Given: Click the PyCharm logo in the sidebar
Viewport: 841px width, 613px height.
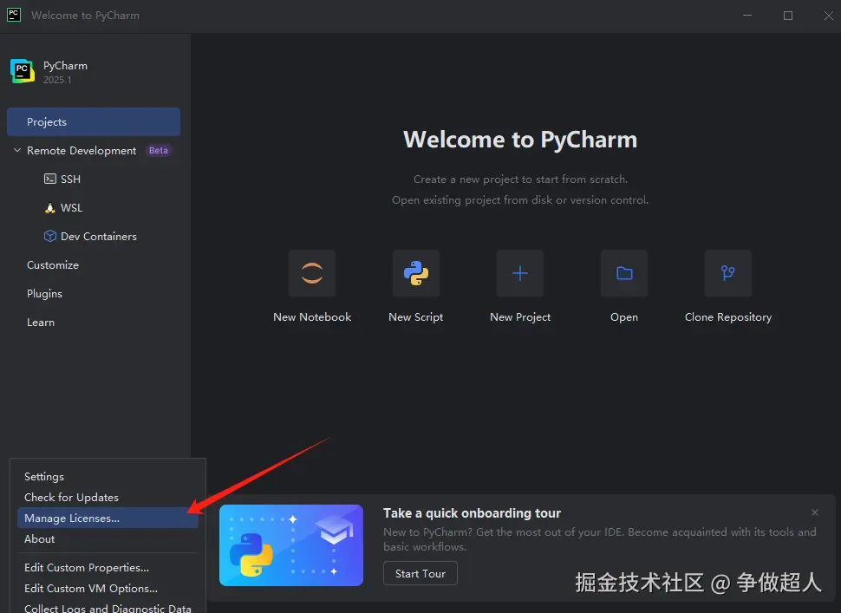Looking at the screenshot, I should point(23,71).
